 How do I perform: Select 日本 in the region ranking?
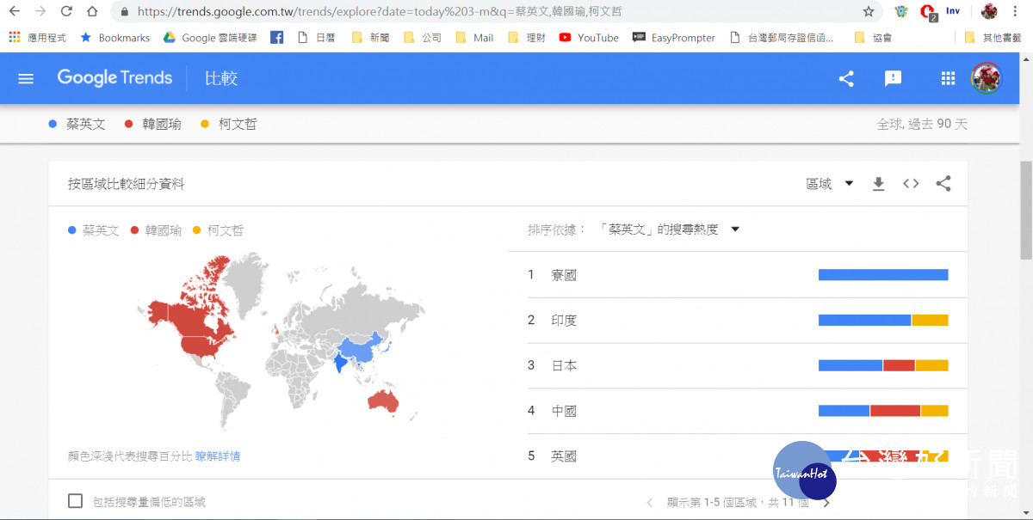pos(564,366)
